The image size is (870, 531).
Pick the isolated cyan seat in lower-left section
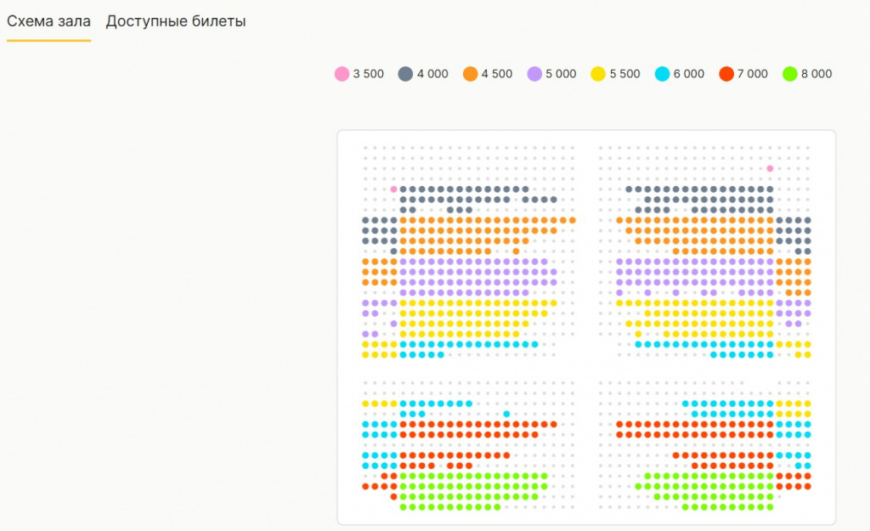click(506, 415)
